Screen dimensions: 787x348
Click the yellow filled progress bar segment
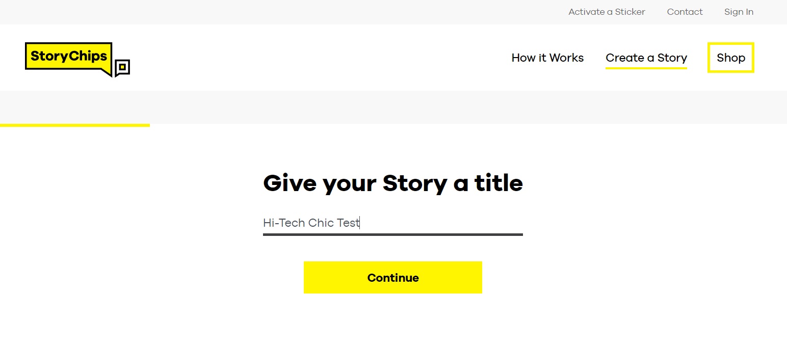click(x=75, y=125)
